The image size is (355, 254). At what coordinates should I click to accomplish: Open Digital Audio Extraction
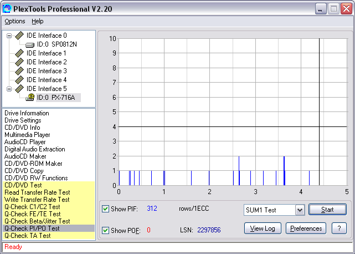(35, 149)
